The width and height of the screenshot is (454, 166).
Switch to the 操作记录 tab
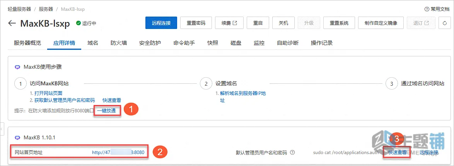pyautogui.click(x=322, y=43)
